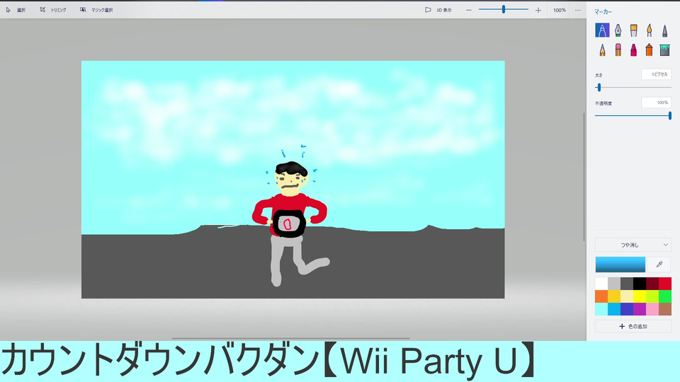Click the current blue color preview
The height and width of the screenshot is (382, 680).
620,264
